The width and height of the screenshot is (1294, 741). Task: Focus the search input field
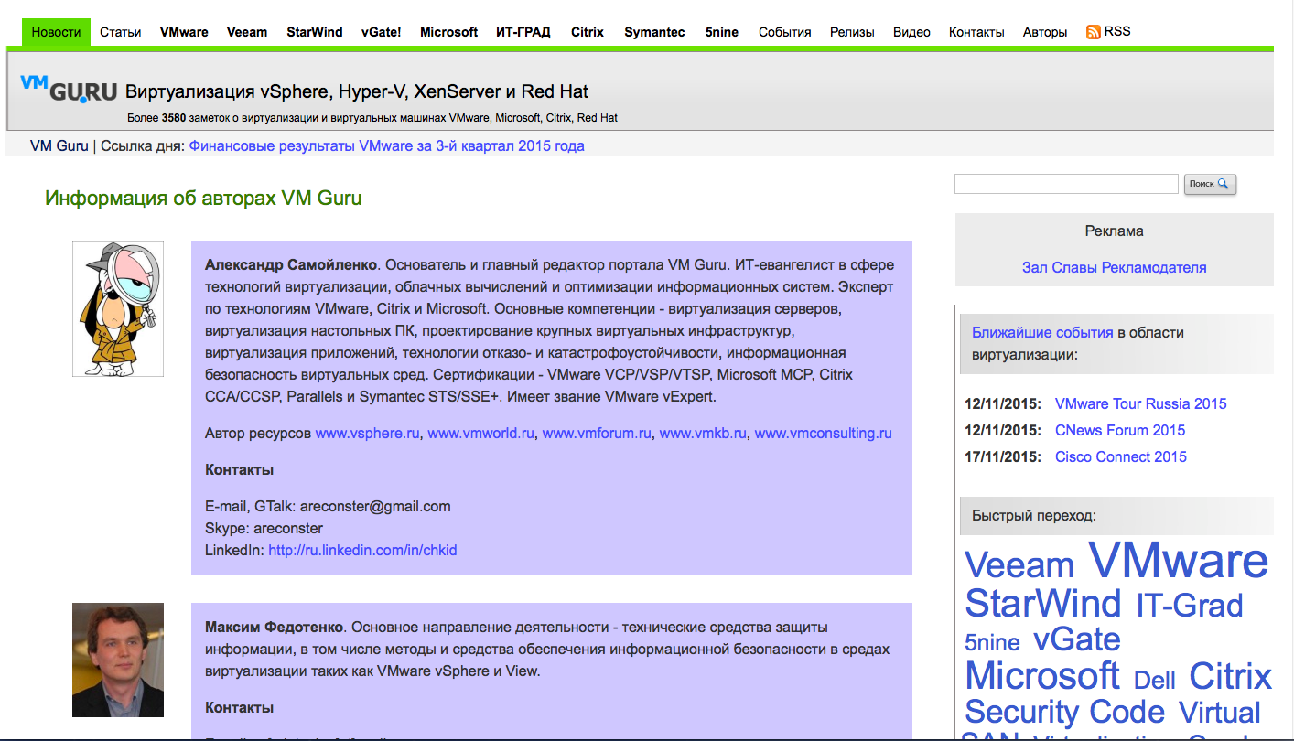(1066, 184)
